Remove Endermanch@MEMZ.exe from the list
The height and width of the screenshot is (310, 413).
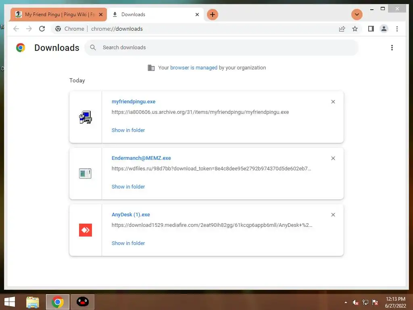pos(333,158)
